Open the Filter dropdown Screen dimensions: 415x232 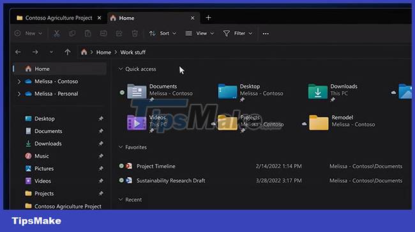point(238,34)
